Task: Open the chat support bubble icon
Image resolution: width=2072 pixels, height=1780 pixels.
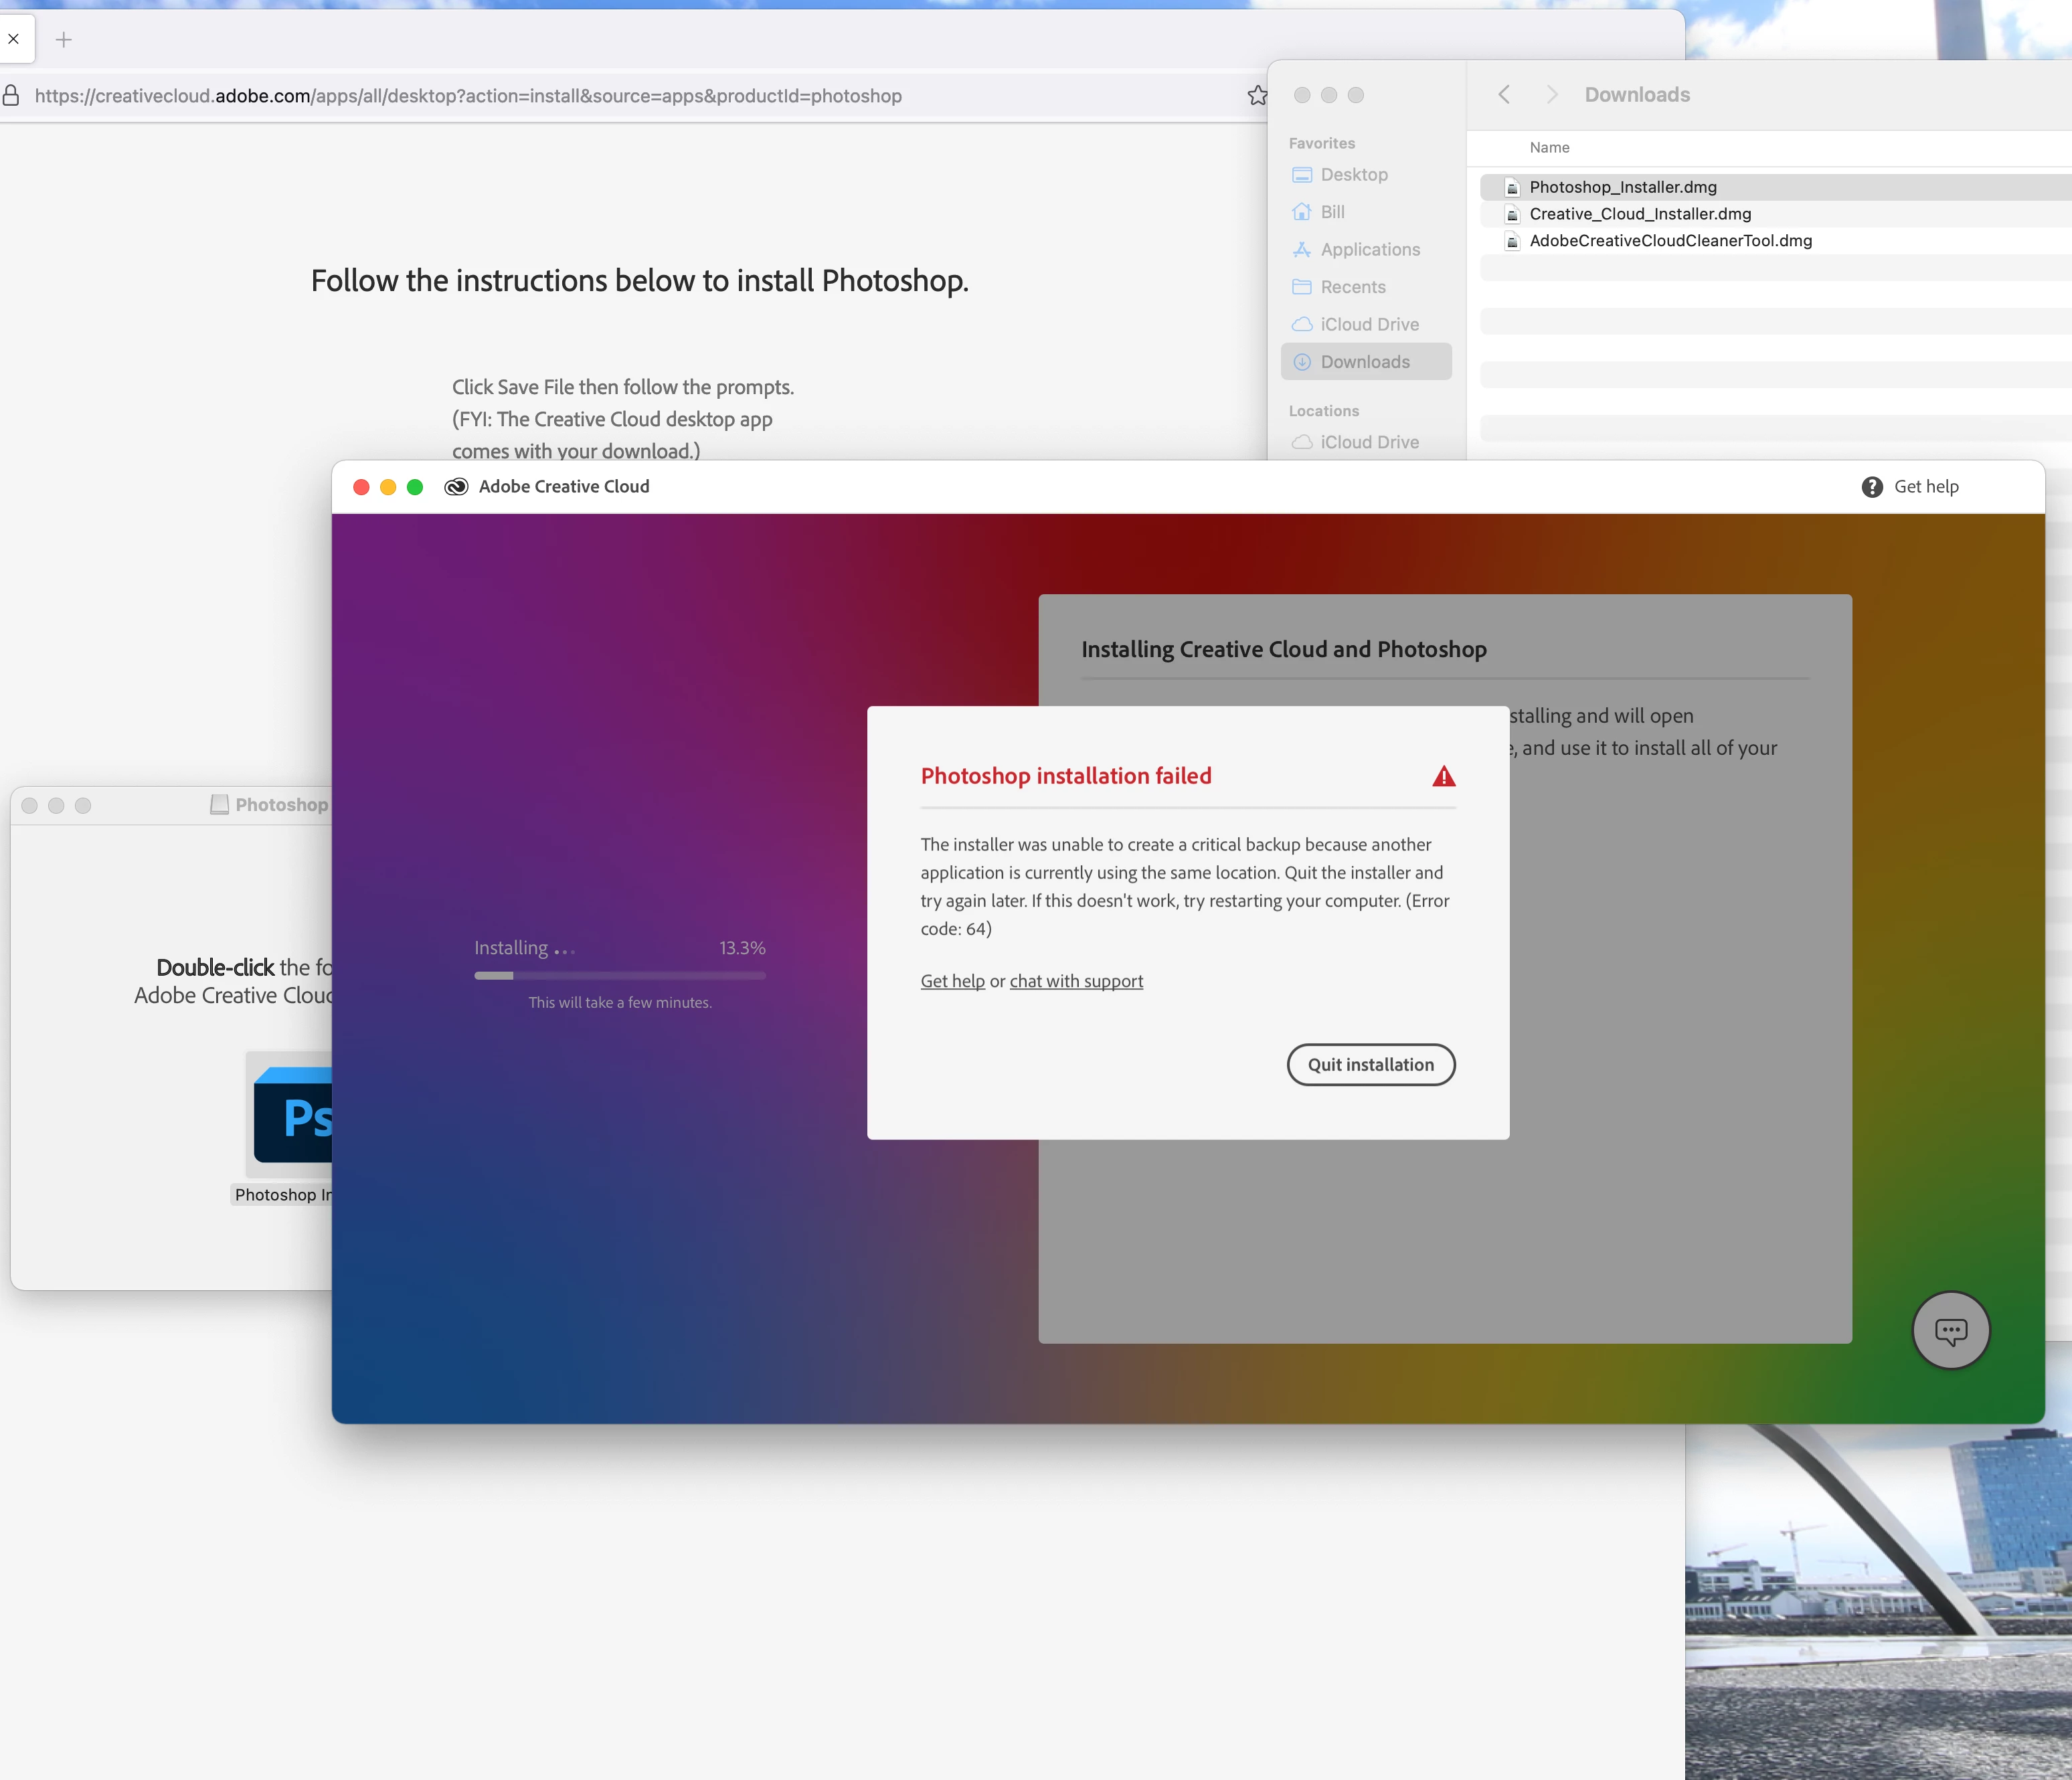Action: 1950,1331
